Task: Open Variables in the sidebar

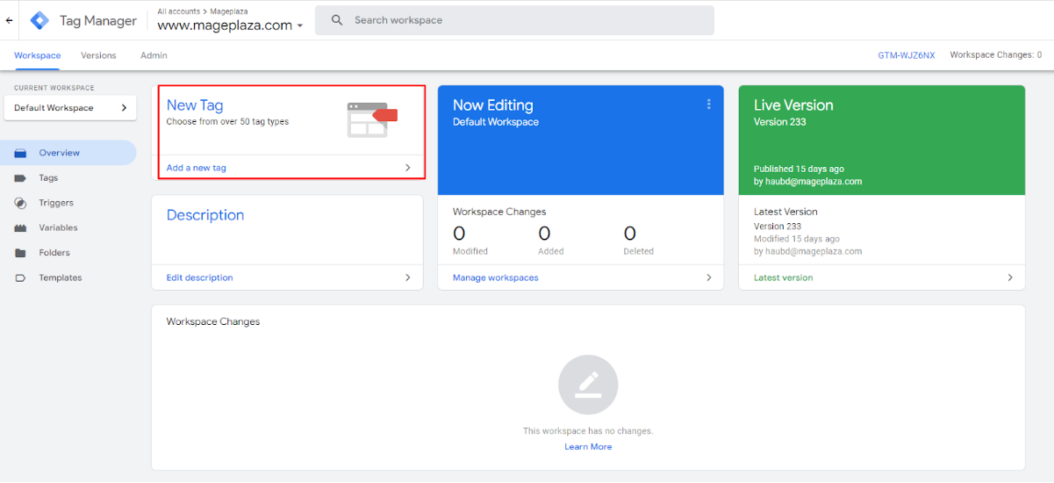Action: click(68, 227)
